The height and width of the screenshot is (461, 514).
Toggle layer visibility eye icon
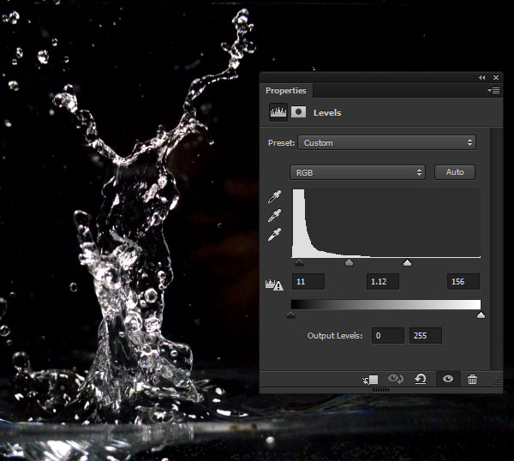coord(448,379)
